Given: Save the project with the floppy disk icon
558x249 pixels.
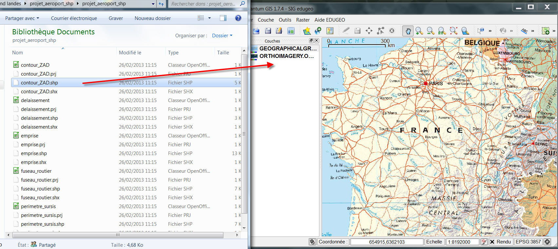Looking at the screenshot, I should coord(268,31).
